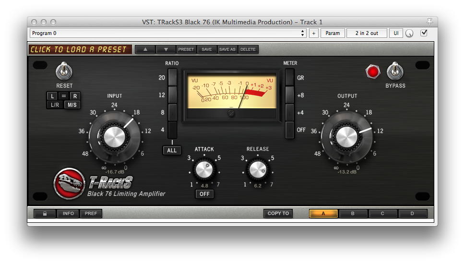This screenshot has width=465, height=264.
Task: Click the attack value 4.8
Action: (x=204, y=186)
